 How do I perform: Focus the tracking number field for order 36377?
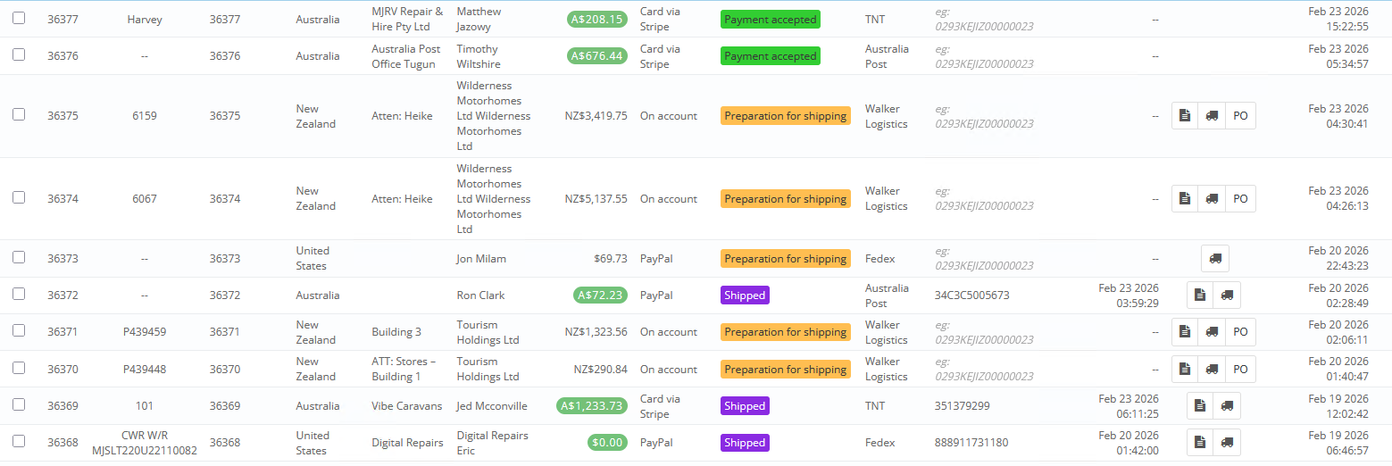(984, 19)
